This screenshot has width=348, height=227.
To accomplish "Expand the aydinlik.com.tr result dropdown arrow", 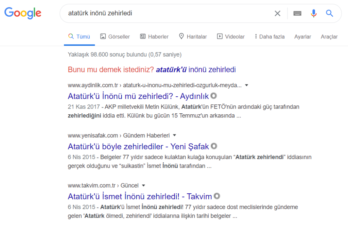I will click(x=246, y=85).
